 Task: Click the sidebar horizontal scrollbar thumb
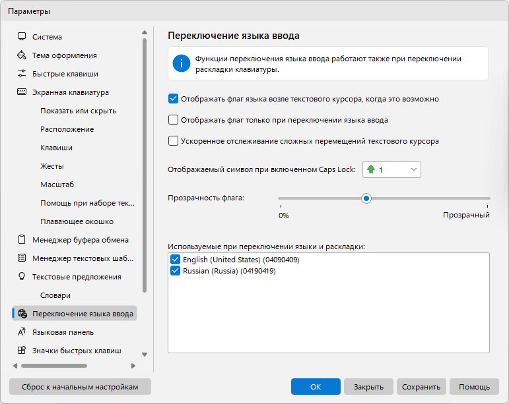[54, 366]
